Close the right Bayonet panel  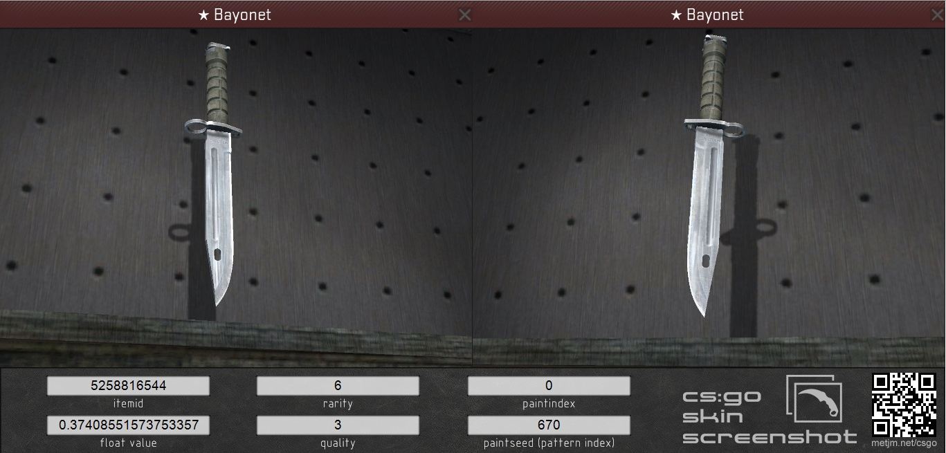tap(939, 15)
